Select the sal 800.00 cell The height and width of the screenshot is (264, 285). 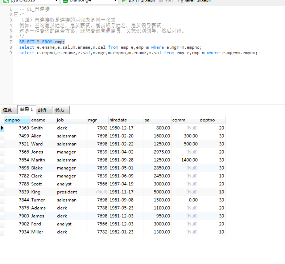[x=157, y=128]
